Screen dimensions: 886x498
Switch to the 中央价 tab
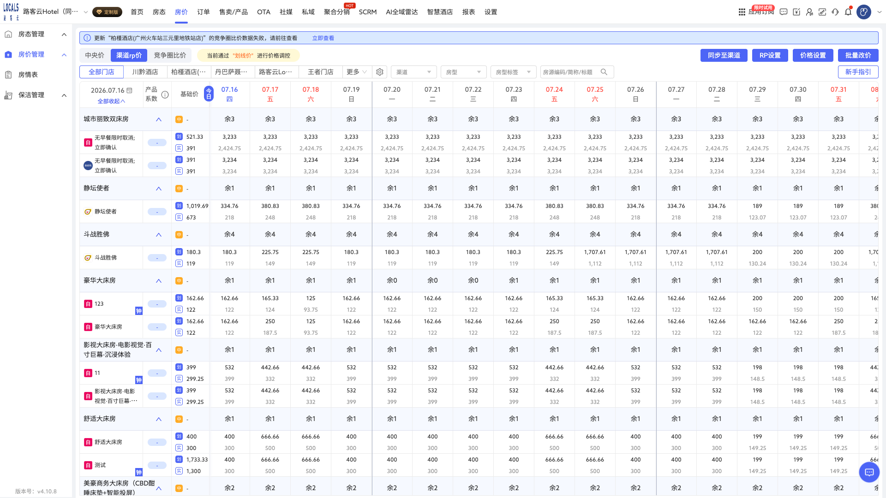point(95,55)
